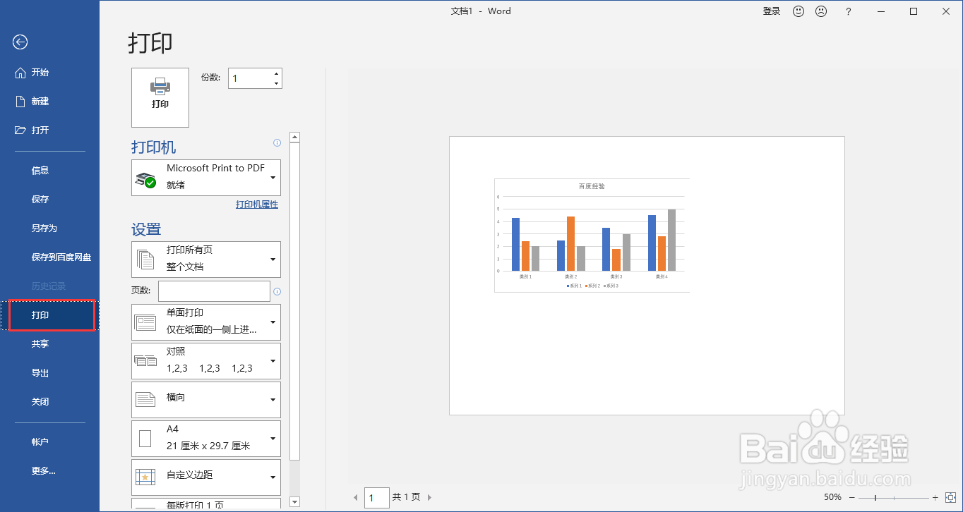Expand the 自定义边距 margins dropdown

(273, 477)
